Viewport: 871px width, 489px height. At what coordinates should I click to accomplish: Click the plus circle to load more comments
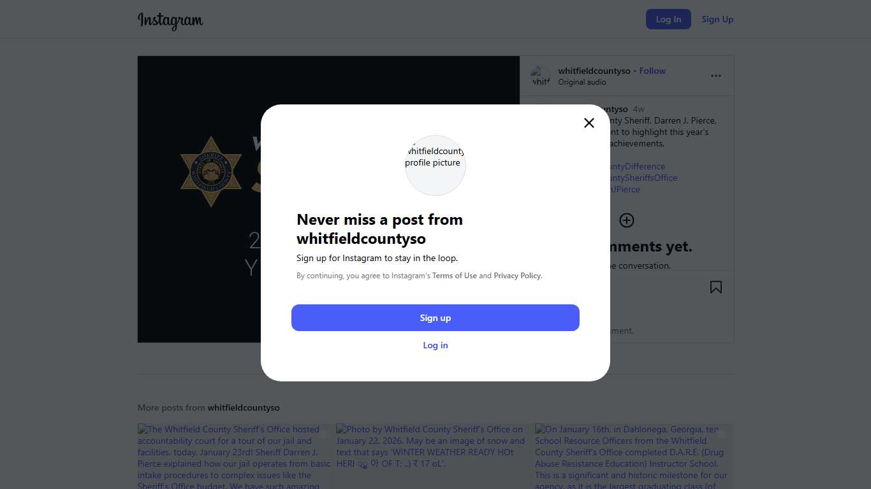coord(627,220)
